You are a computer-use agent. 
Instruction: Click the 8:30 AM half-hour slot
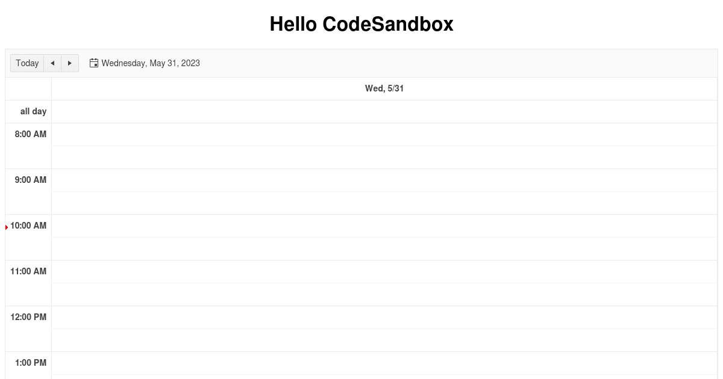pyautogui.click(x=384, y=157)
